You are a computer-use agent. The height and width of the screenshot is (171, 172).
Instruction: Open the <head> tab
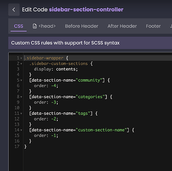(44, 26)
